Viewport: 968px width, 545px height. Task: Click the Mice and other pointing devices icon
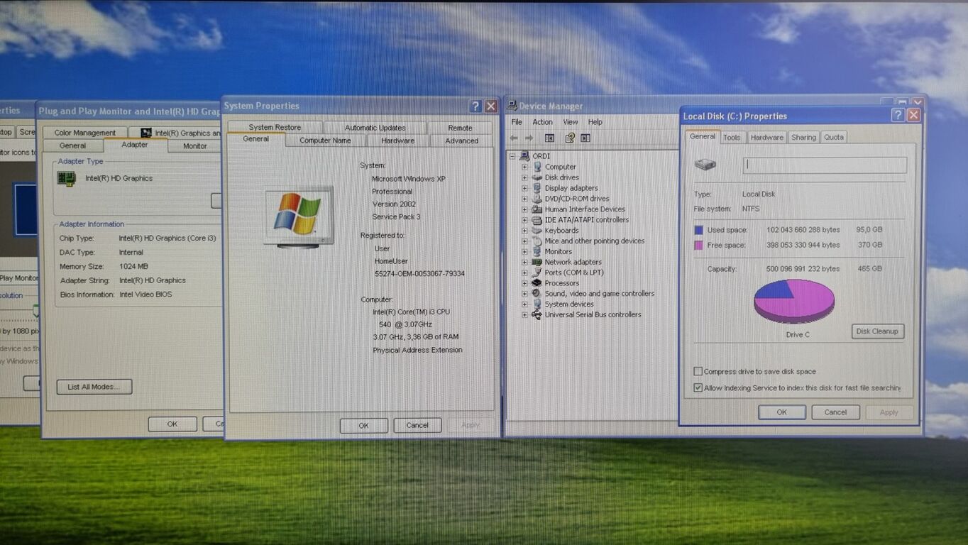coord(537,241)
